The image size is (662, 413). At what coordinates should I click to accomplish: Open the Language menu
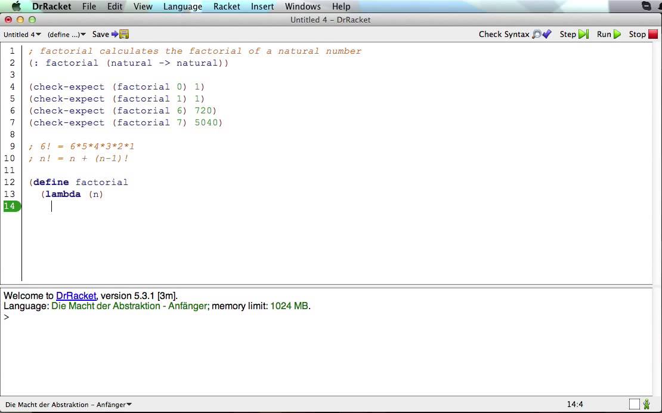tap(182, 7)
